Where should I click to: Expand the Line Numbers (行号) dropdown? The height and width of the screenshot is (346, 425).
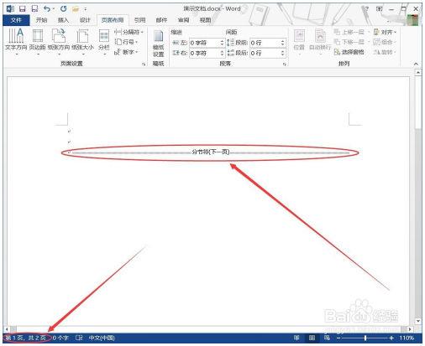[126, 42]
